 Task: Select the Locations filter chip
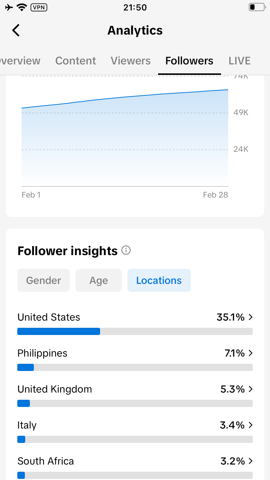pyautogui.click(x=159, y=280)
